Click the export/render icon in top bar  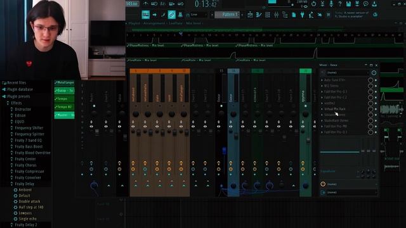(357, 4)
